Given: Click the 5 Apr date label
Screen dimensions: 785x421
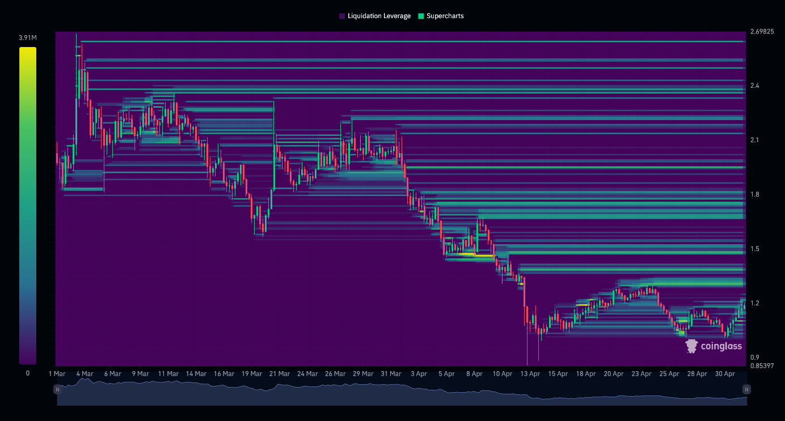Looking at the screenshot, I should pyautogui.click(x=446, y=374).
